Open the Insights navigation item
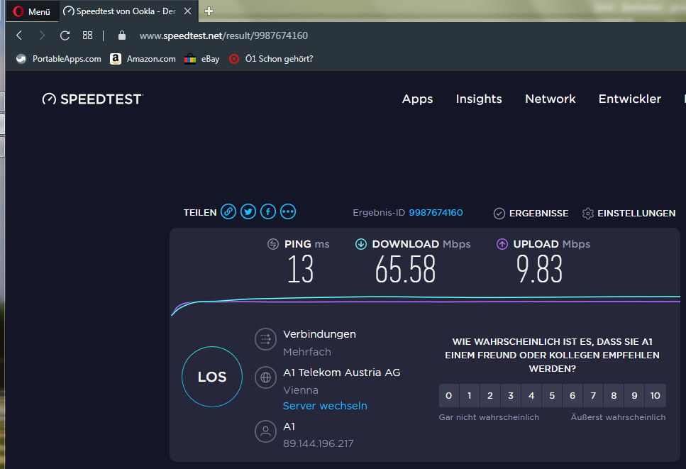686x469 pixels. (479, 99)
